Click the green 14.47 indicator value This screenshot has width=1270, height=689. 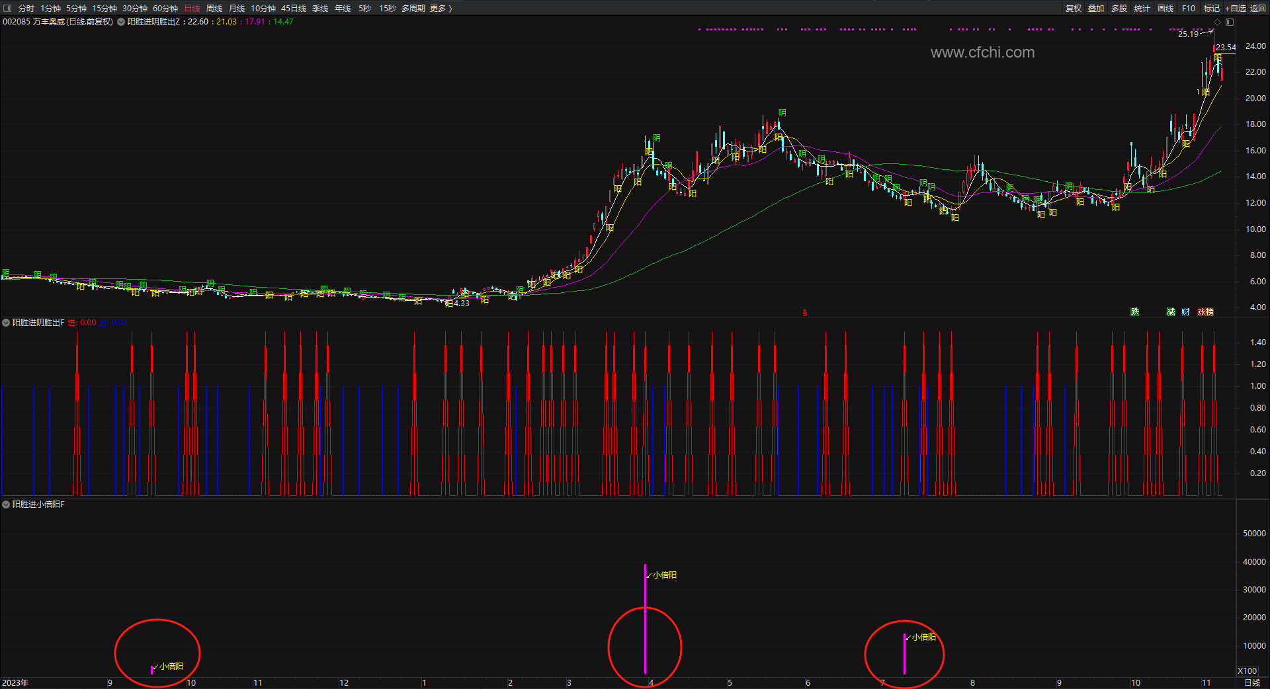tap(283, 22)
